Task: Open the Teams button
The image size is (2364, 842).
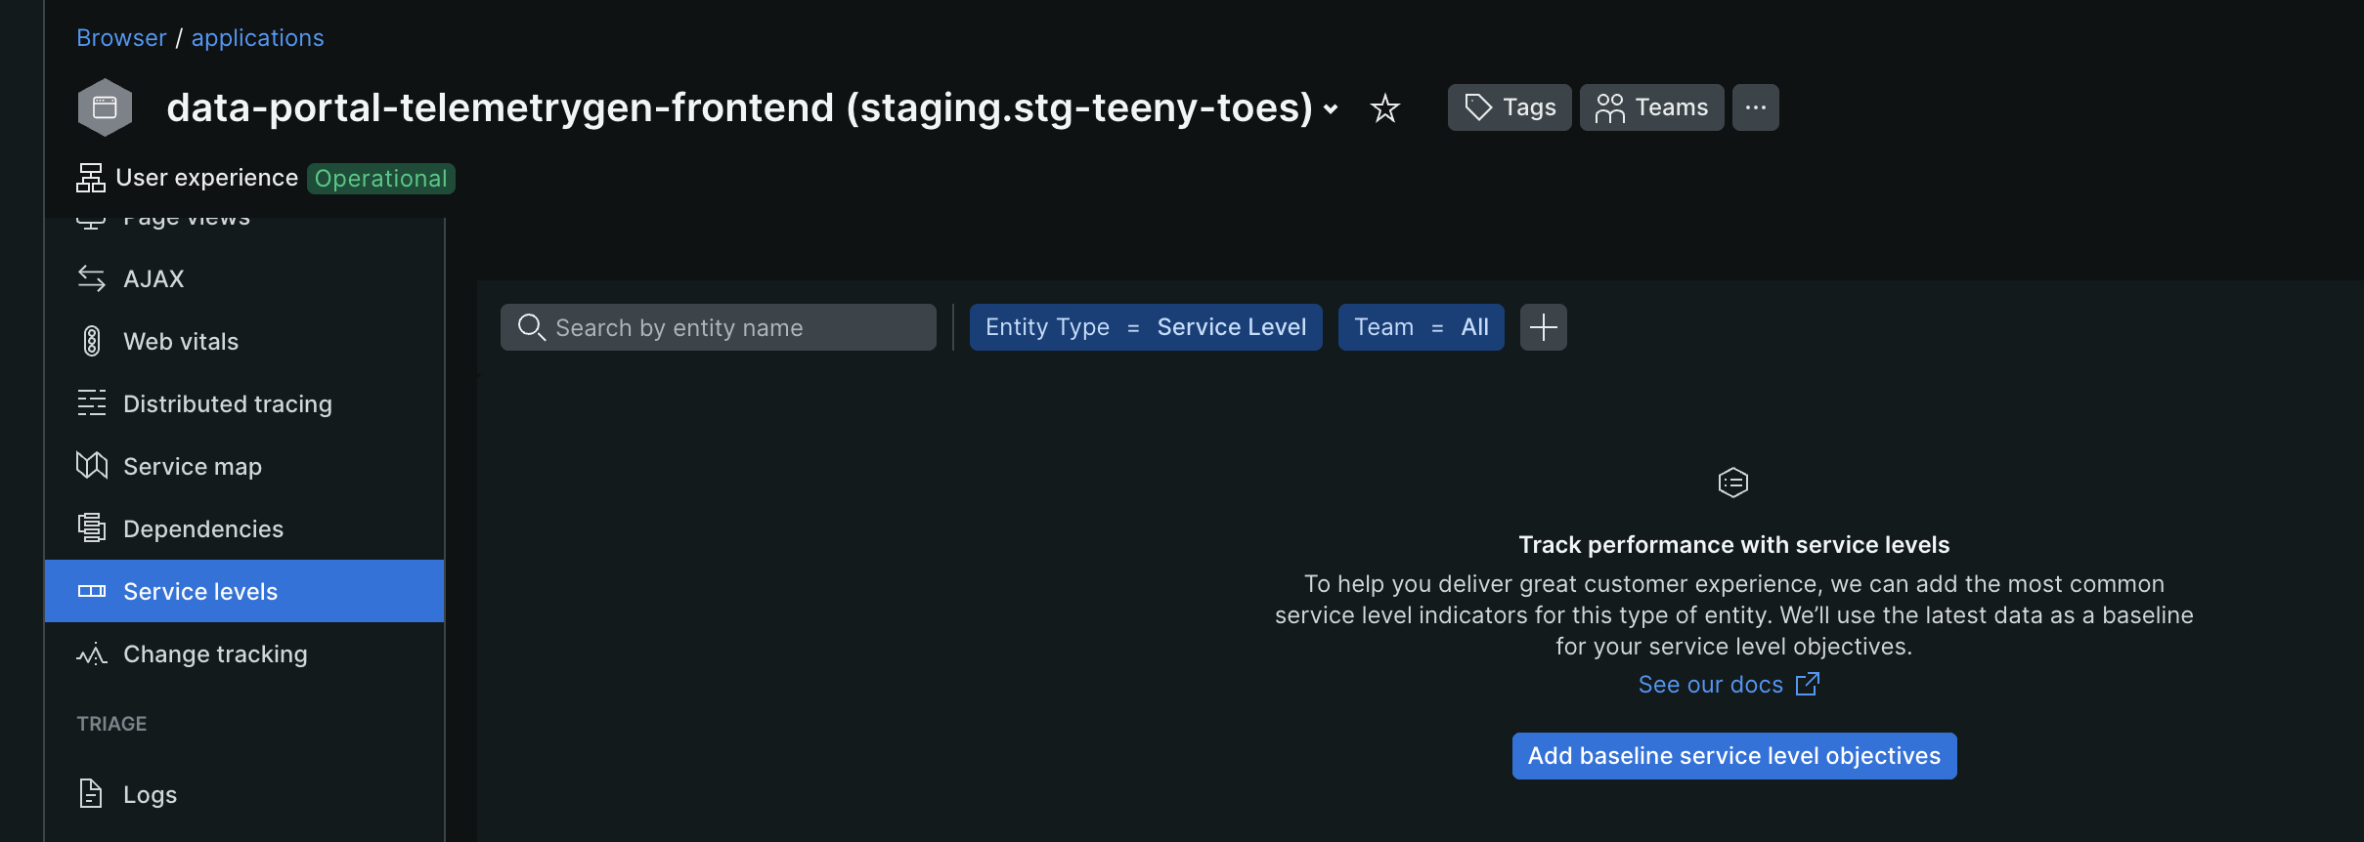Action: click(x=1651, y=107)
